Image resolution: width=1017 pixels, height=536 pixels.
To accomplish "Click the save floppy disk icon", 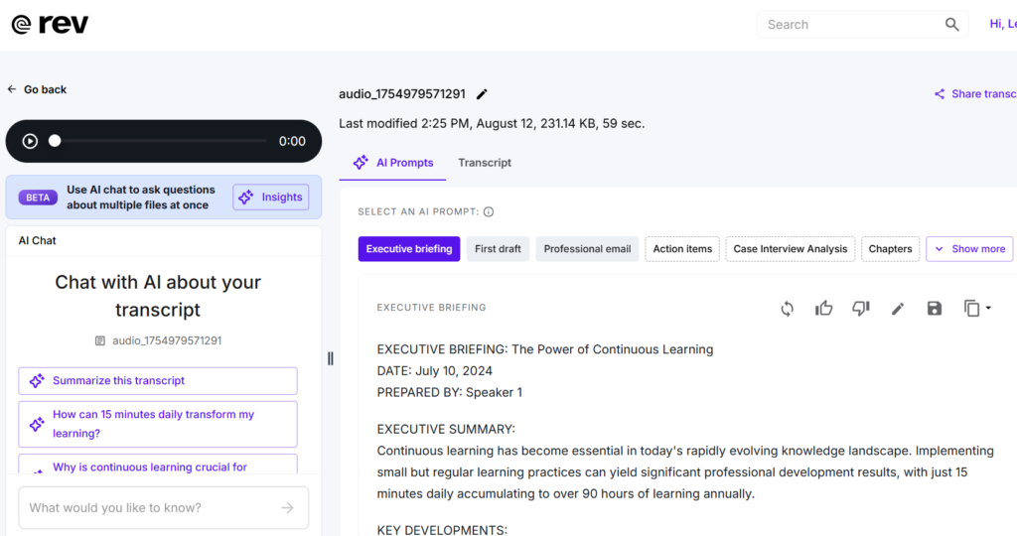I will coord(935,309).
